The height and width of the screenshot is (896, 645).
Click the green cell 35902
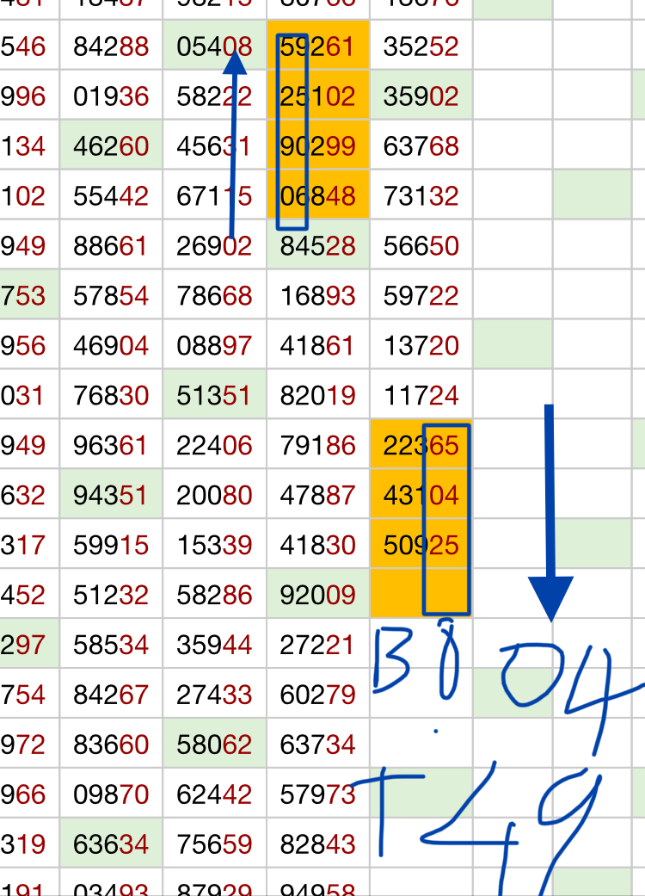[x=421, y=95]
